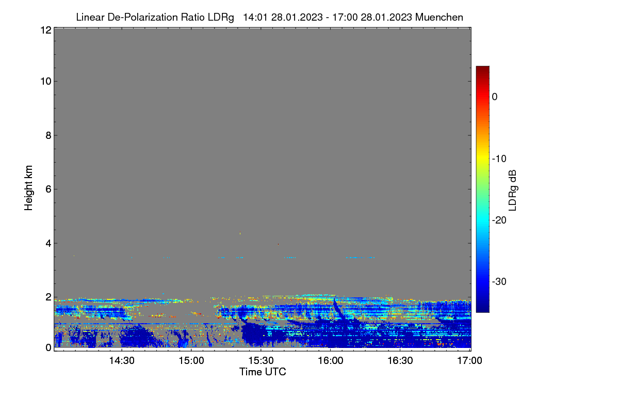Click the Time UTC axis label
The width and height of the screenshot is (619, 413).
click(263, 372)
